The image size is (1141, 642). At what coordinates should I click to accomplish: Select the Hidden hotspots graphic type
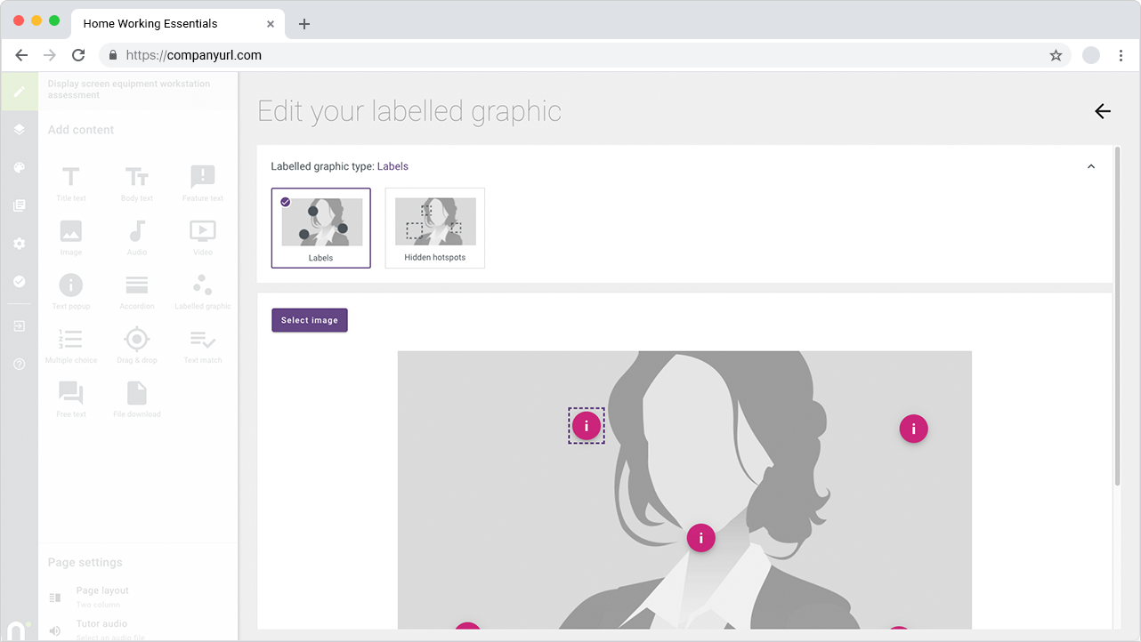[x=434, y=228]
